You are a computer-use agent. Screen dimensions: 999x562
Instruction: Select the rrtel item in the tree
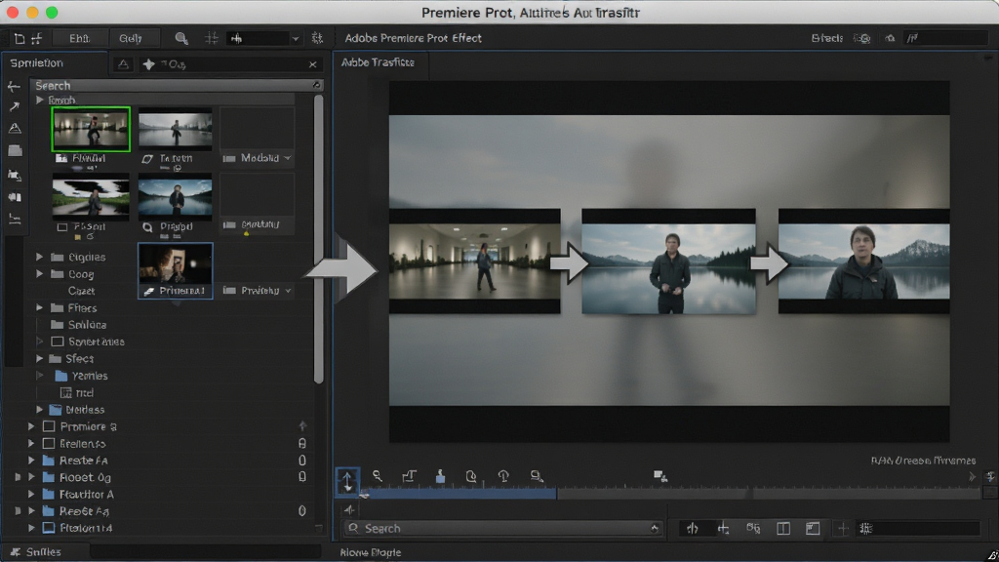click(x=77, y=393)
